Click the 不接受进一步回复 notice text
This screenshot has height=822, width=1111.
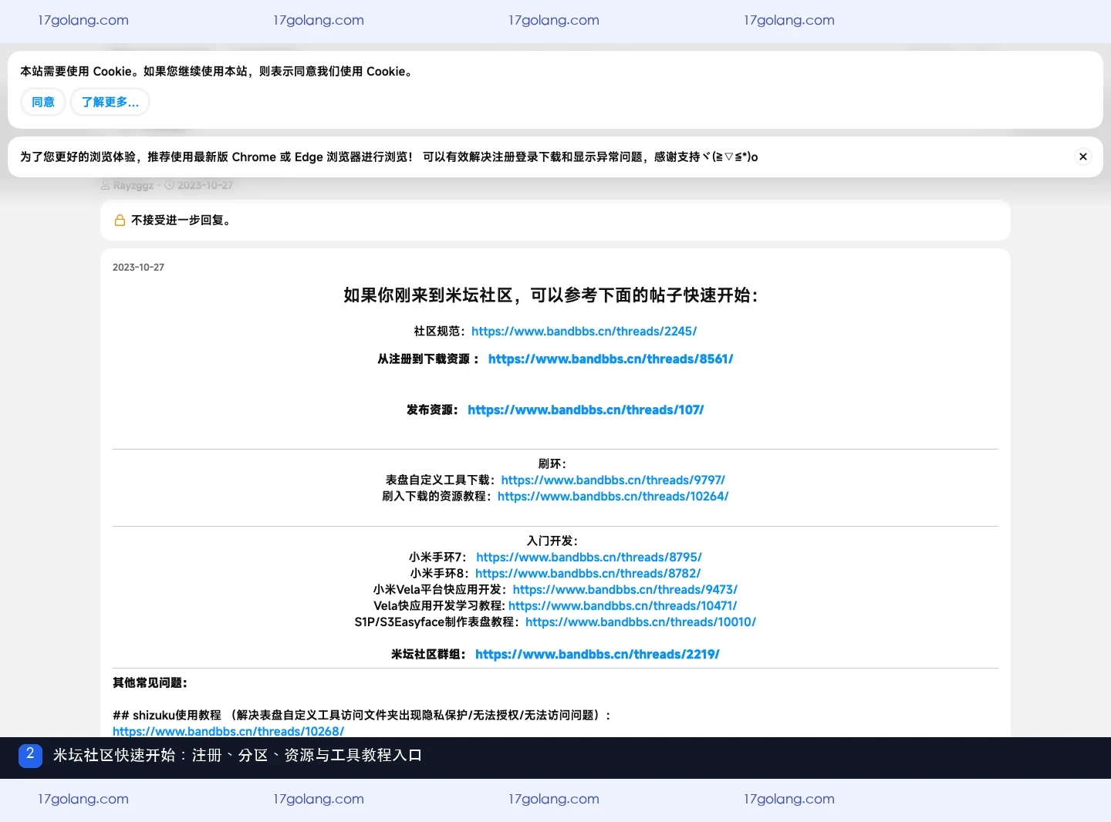point(181,221)
